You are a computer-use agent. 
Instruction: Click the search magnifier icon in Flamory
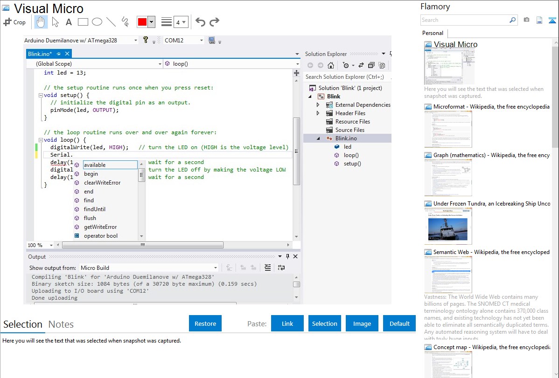coord(512,20)
